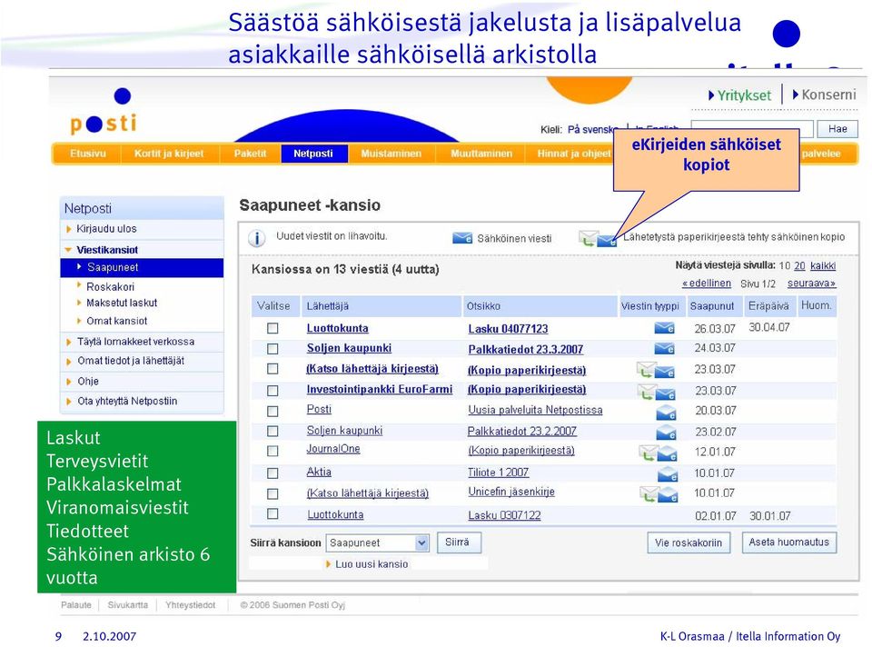Click copy icon in JournalOne row
Image resolution: width=872 pixels, height=647 pixels.
[658, 453]
